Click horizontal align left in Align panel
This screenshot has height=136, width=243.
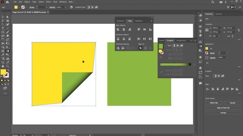(x=118, y=29)
